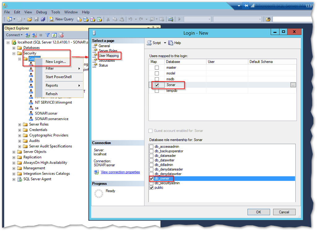Uncheck the db_owner role checkbox
317x231 pixels.
(x=151, y=178)
